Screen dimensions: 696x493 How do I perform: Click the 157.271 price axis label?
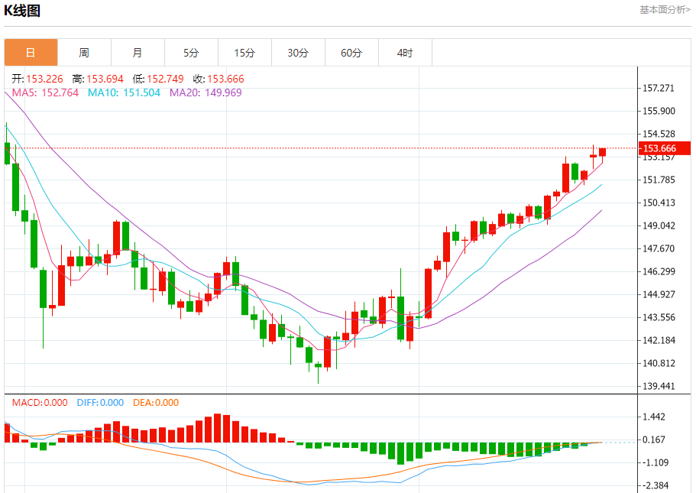click(658, 89)
